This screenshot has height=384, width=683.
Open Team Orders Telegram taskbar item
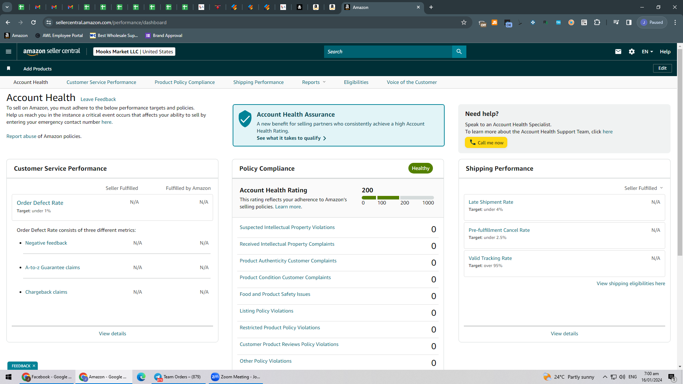tap(178, 377)
